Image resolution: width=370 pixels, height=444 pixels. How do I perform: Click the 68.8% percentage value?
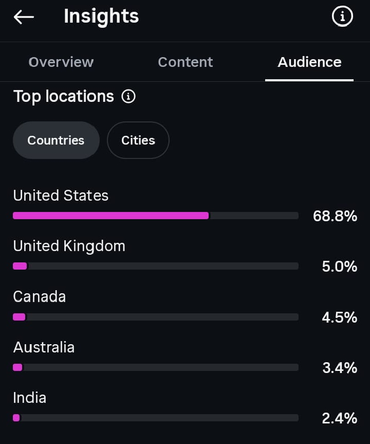[335, 216]
